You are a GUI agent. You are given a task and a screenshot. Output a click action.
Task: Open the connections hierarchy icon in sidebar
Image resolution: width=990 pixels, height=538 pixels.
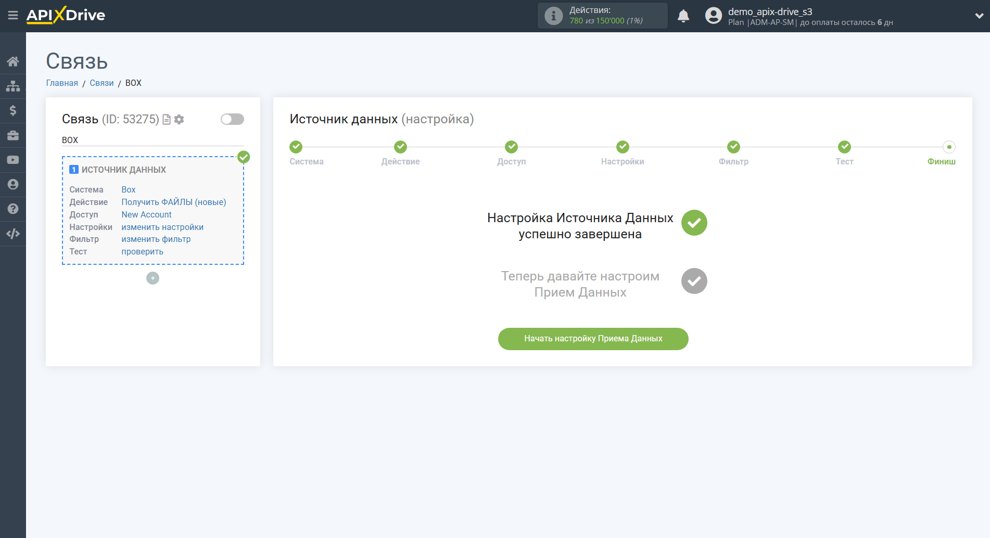(13, 85)
